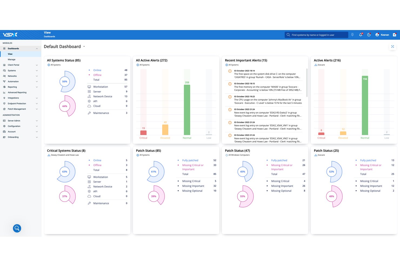Click the Onboarding sidebar icon

point(4,137)
